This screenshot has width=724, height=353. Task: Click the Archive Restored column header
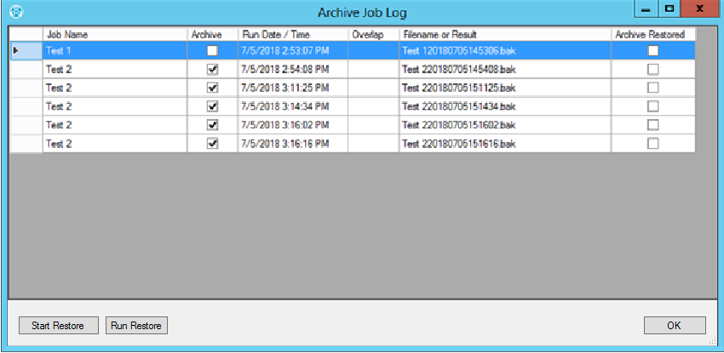652,35
